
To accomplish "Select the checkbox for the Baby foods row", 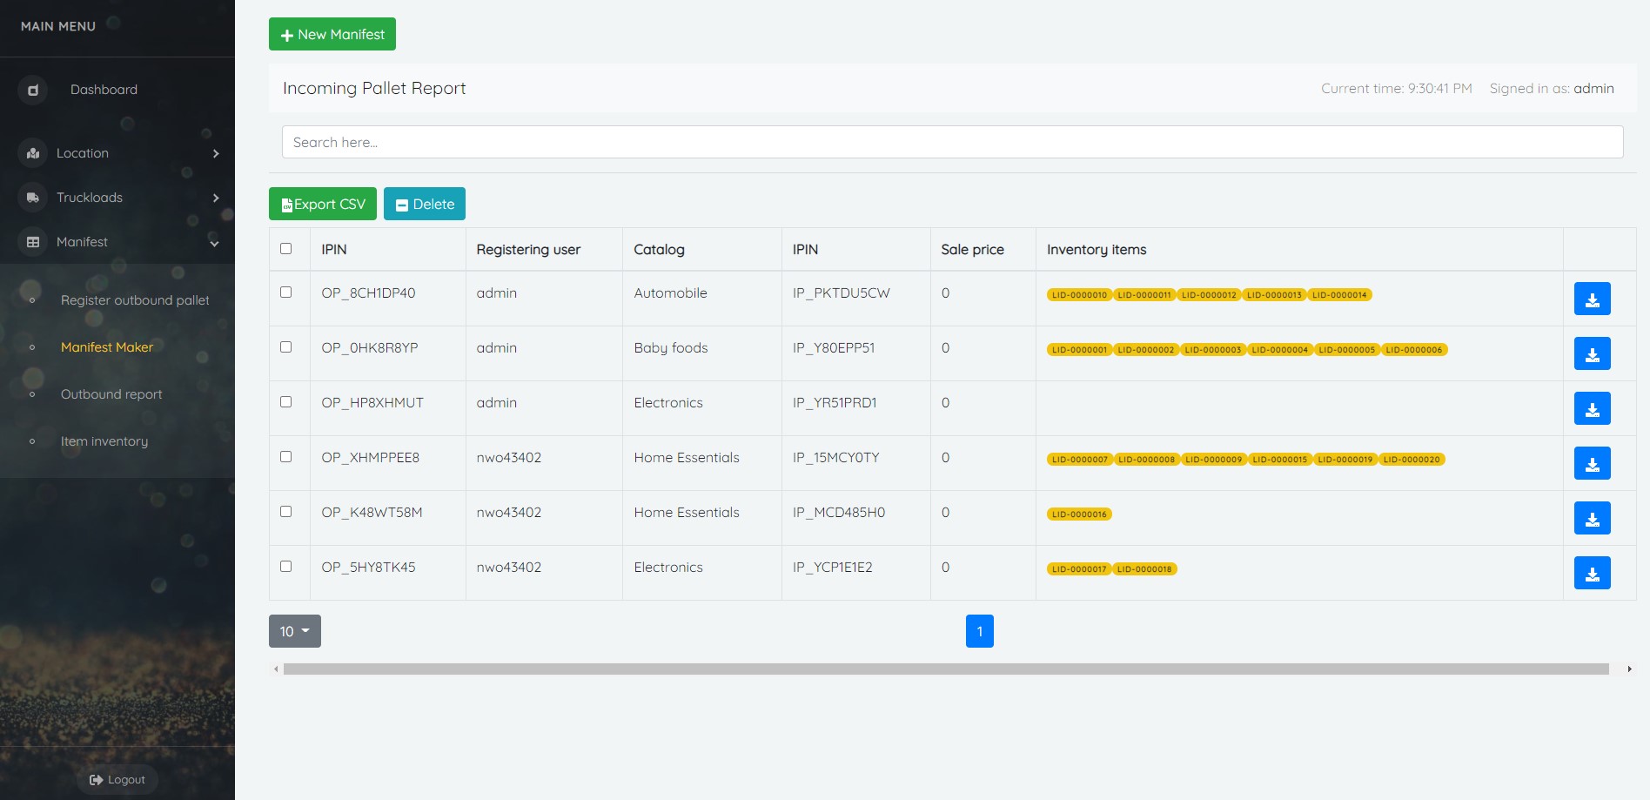I will click(x=287, y=347).
